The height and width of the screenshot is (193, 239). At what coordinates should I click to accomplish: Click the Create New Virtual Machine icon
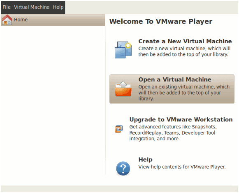[x=123, y=49]
